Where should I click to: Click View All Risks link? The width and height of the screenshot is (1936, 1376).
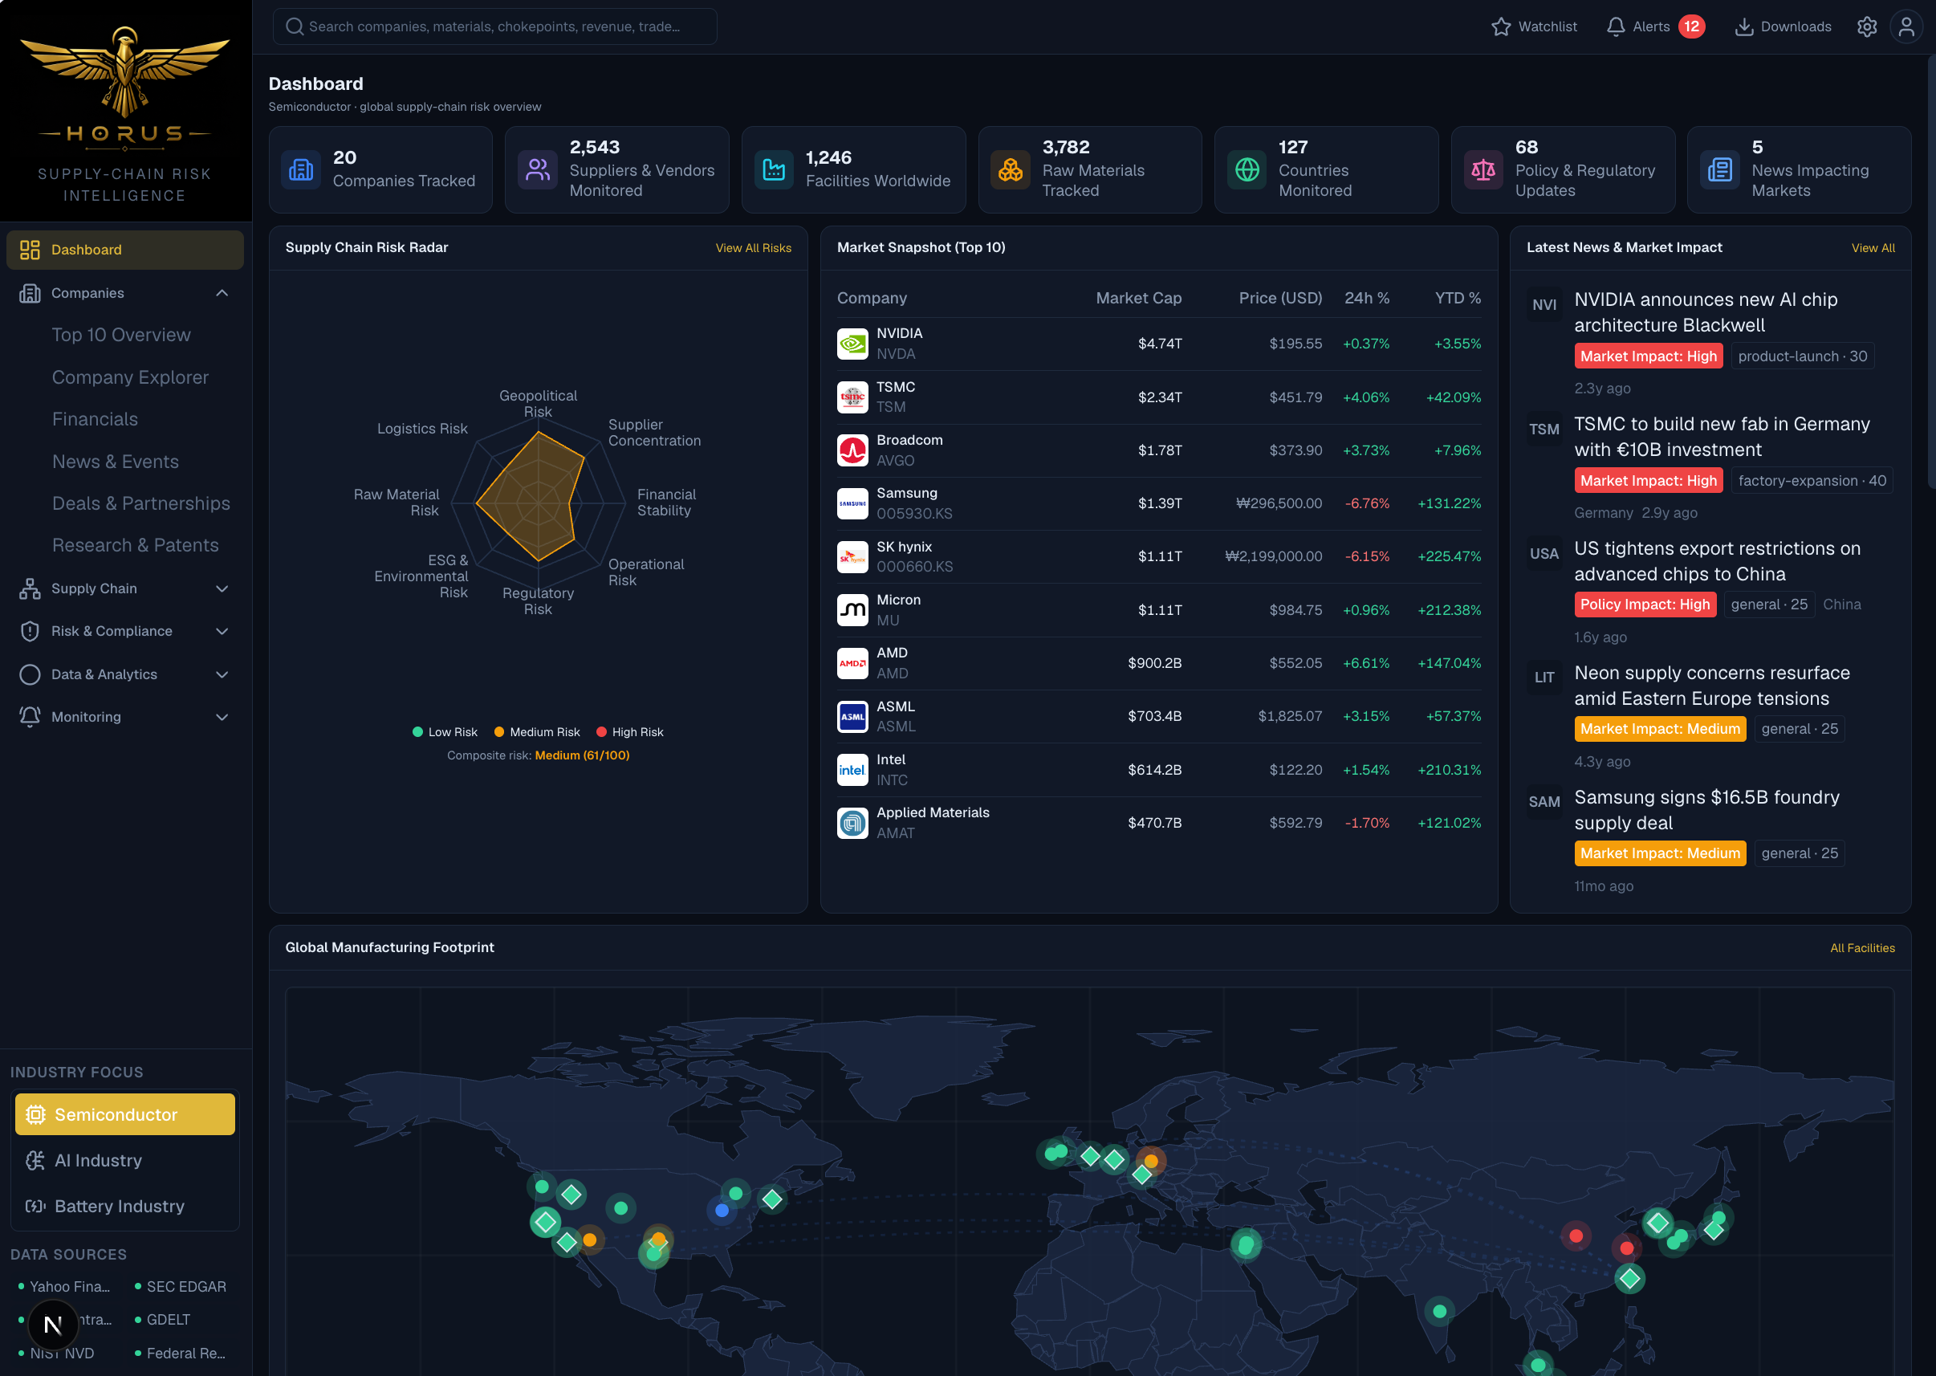[x=753, y=248]
